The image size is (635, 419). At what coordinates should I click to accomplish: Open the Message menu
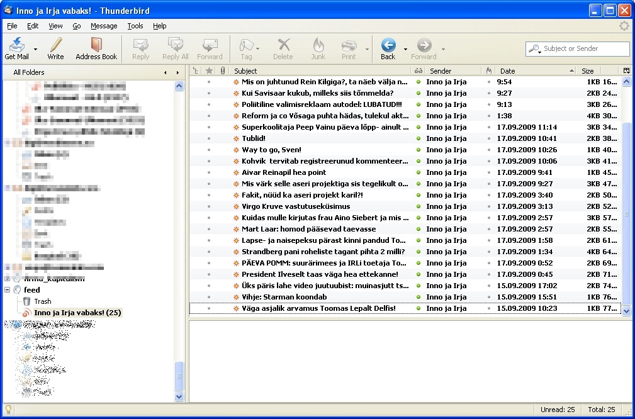pyautogui.click(x=104, y=26)
